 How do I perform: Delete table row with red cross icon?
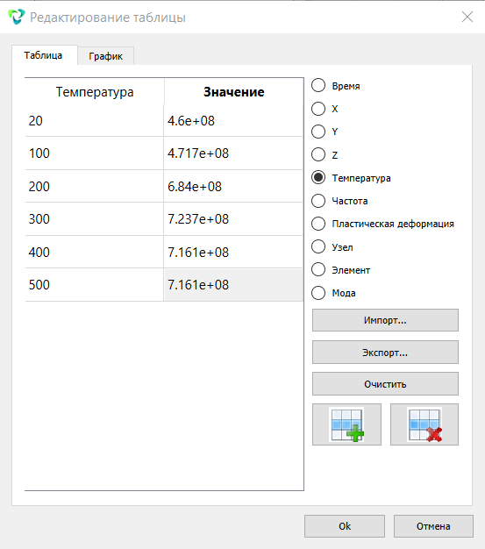424,424
